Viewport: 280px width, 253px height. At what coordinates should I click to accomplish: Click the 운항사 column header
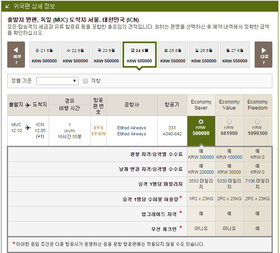point(132,105)
